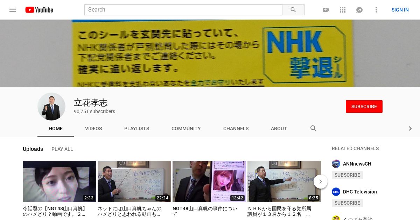Subscribe to DHC Television
This screenshot has width=420, height=220.
[x=347, y=203]
